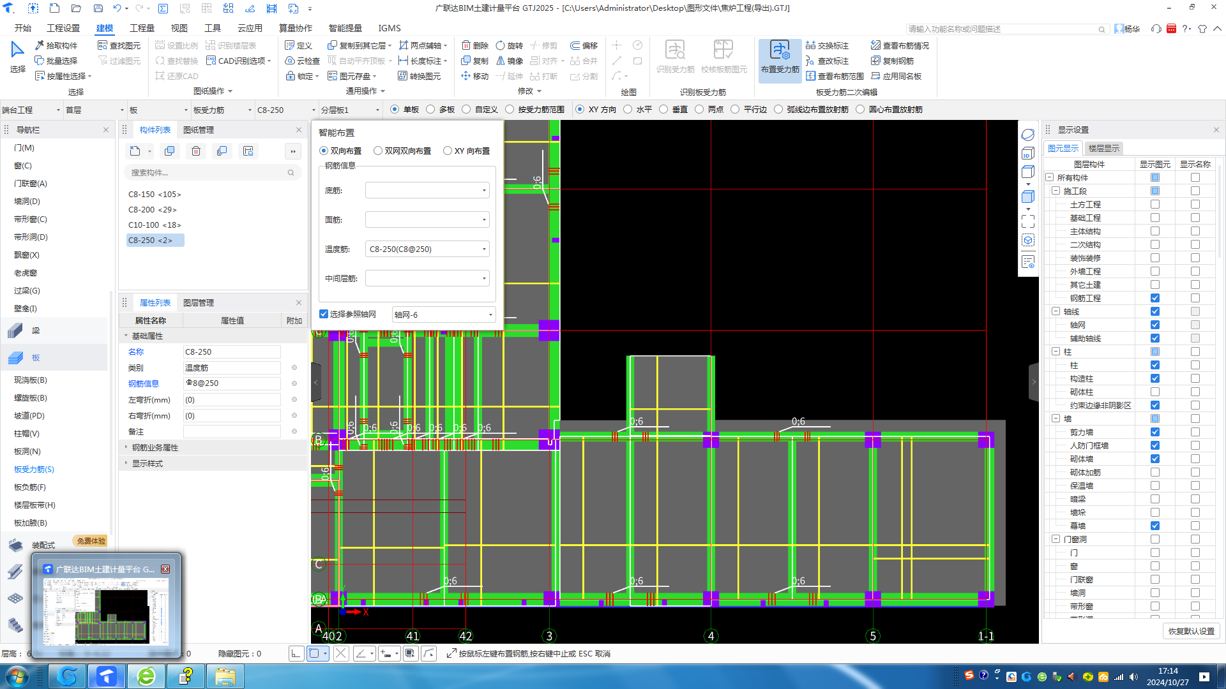
Task: Click the 查看布筋情况 tool
Action: [x=900, y=45]
